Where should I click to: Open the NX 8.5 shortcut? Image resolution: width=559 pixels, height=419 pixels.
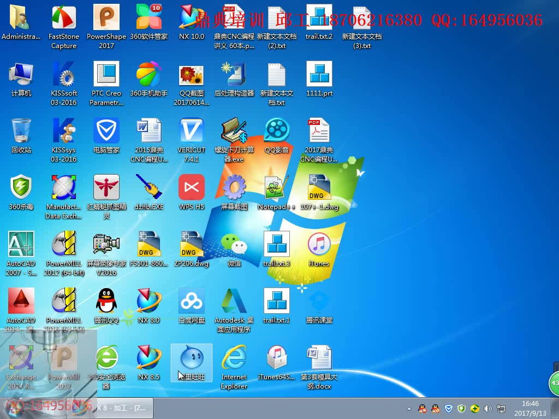(x=148, y=362)
